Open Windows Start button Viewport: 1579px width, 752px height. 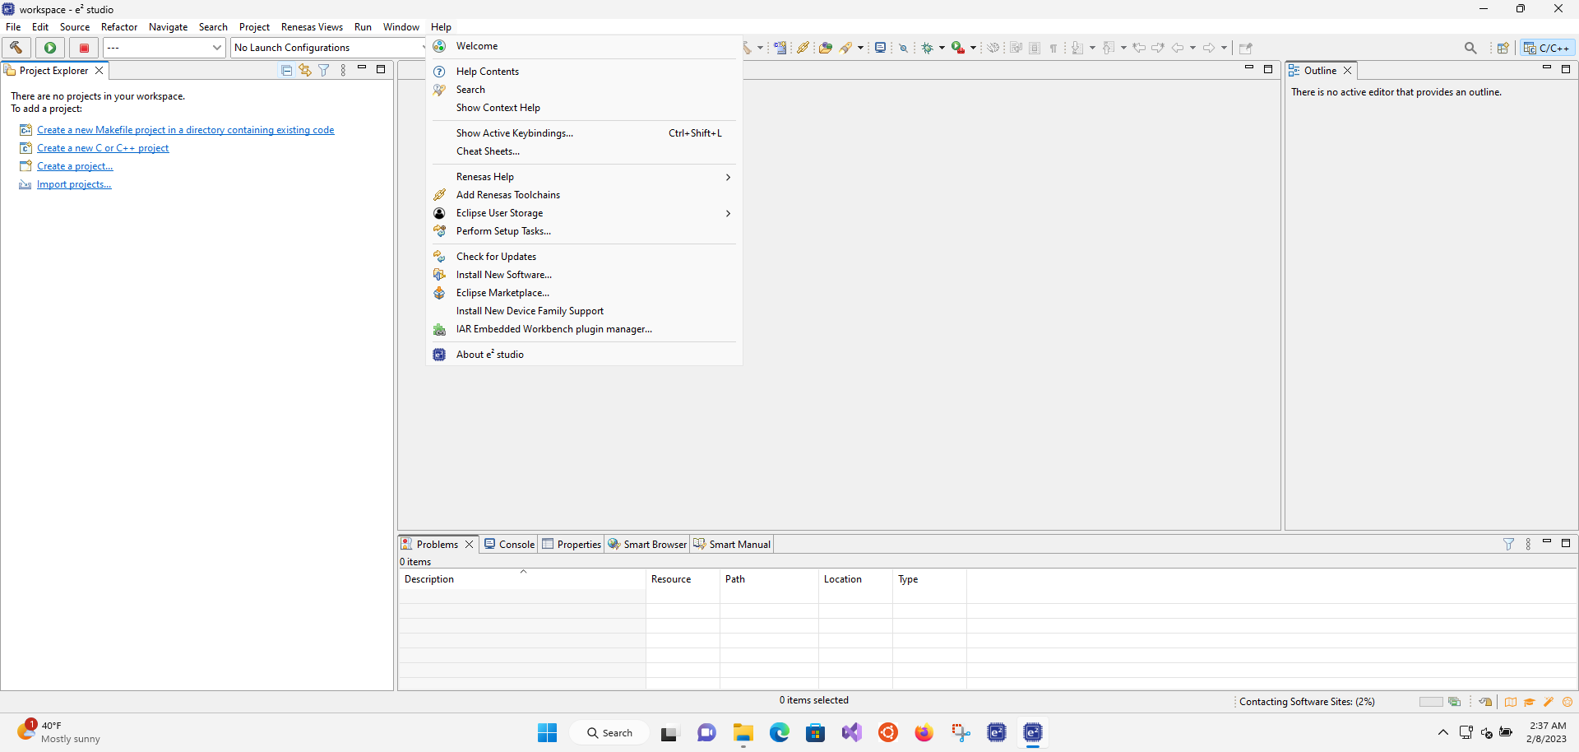[548, 732]
